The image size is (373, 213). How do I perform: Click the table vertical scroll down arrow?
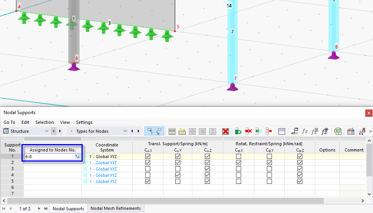tap(369, 194)
